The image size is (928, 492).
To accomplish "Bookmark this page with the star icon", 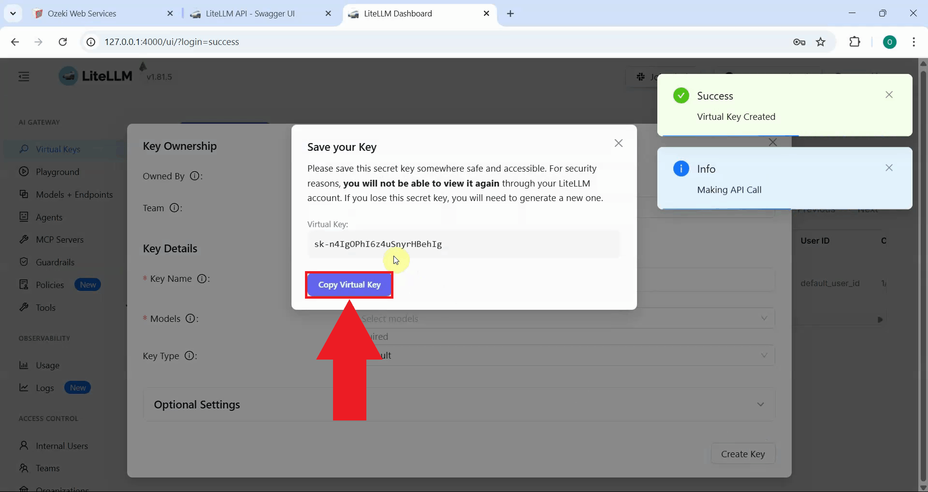I will [x=821, y=42].
